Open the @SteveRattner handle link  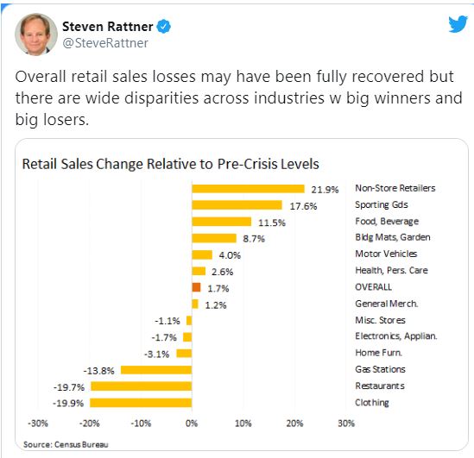pos(105,43)
